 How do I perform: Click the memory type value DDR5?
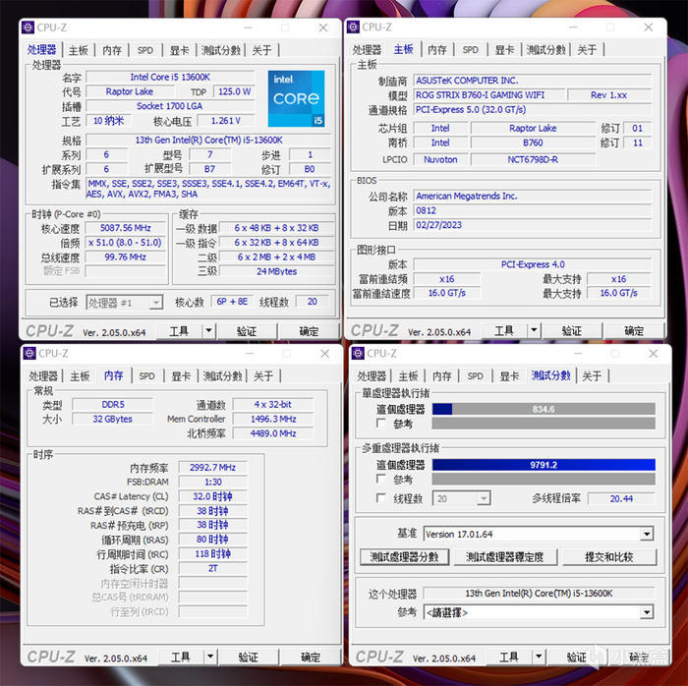coord(113,404)
